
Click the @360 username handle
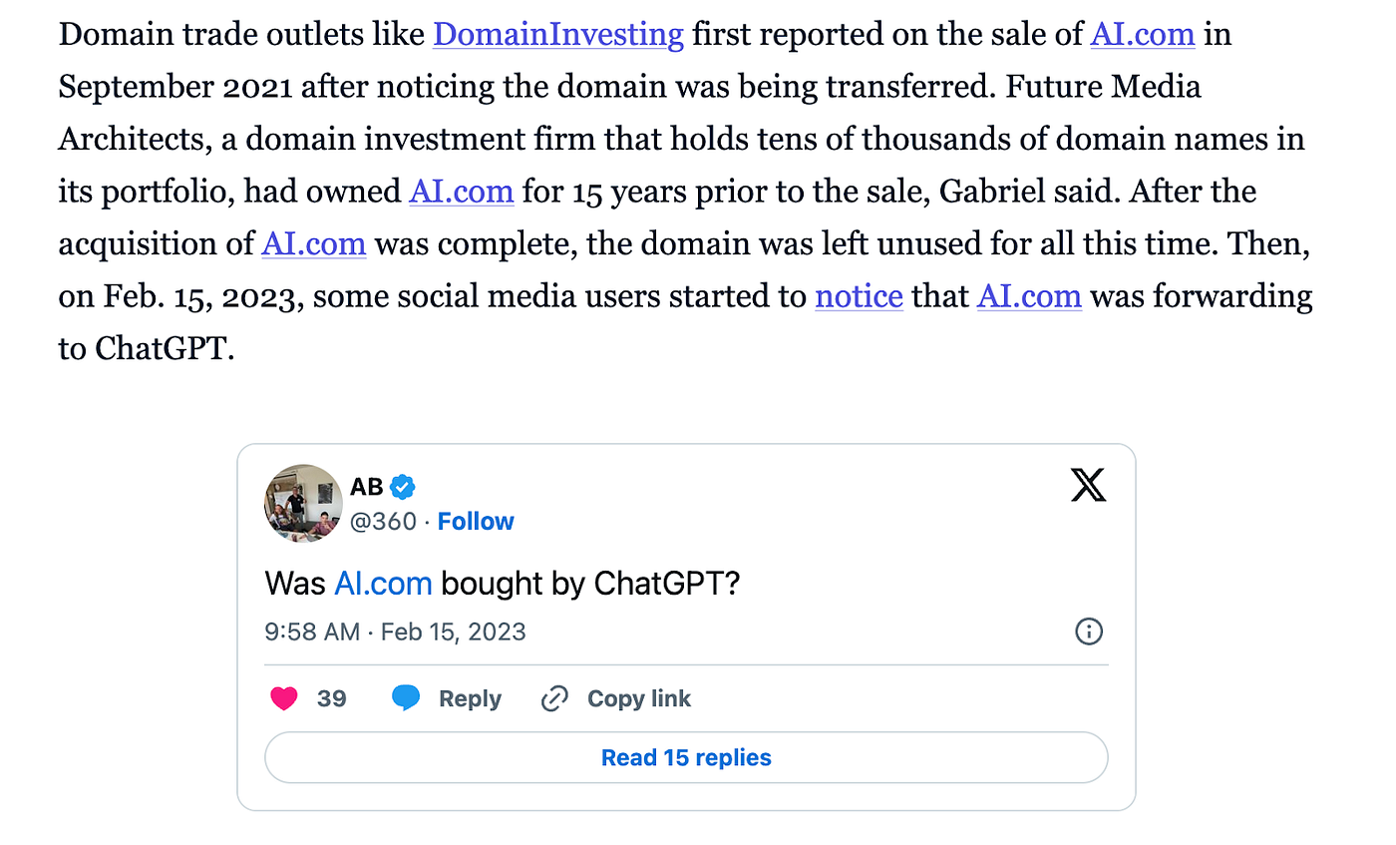383,521
